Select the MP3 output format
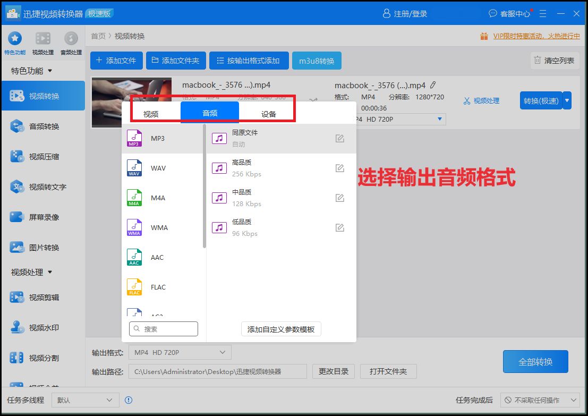 coord(158,138)
